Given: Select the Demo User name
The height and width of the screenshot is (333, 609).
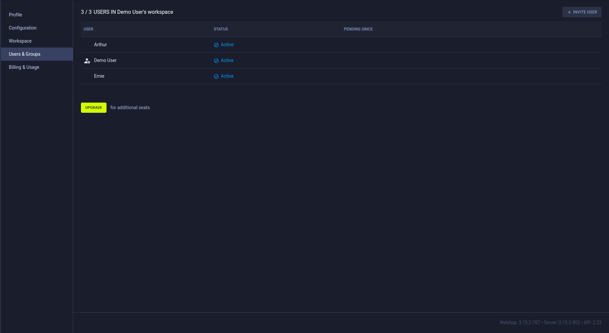Looking at the screenshot, I should click(x=105, y=60).
